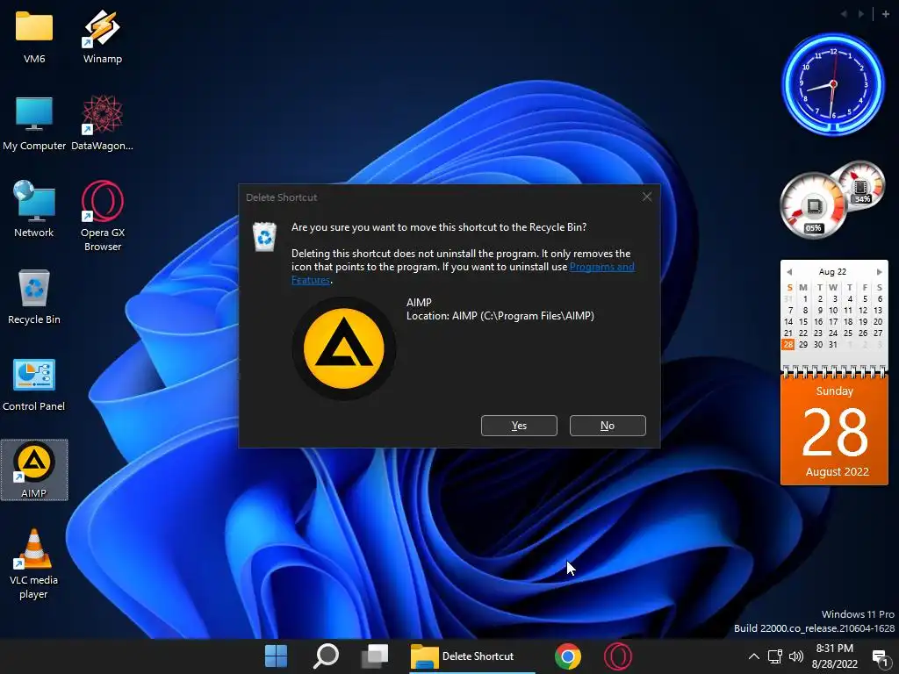Click the large AIMP logo in dialog
The image size is (899, 674).
[x=343, y=348]
